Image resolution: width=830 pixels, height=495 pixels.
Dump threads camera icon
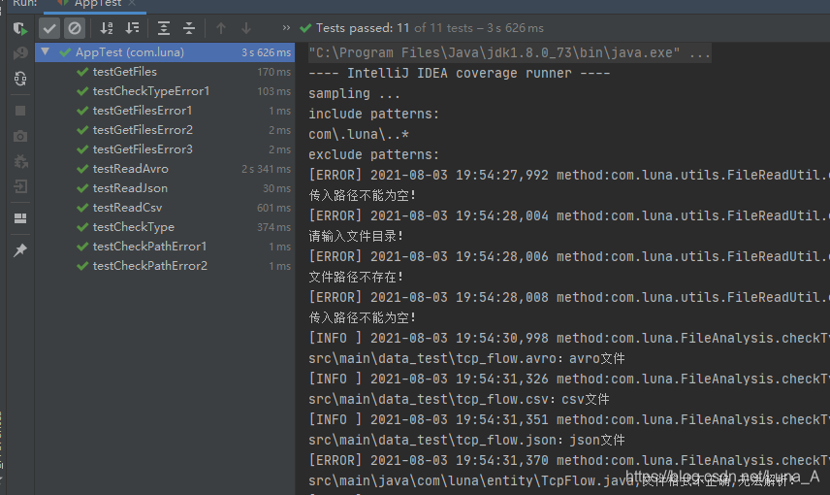20,136
